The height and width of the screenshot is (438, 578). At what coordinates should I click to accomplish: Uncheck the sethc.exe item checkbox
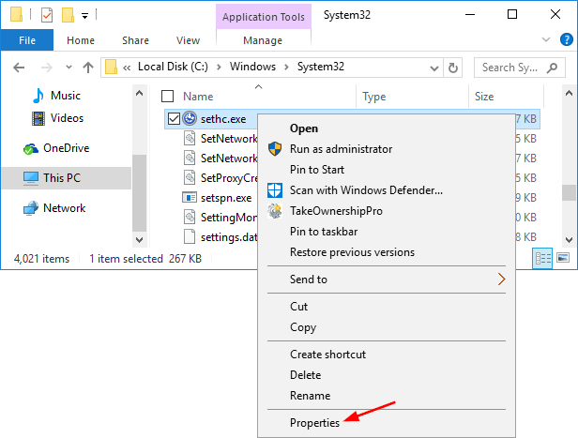(173, 118)
